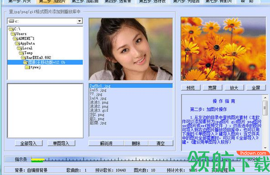Click the 全屏 fullscreen button

click(256, 88)
